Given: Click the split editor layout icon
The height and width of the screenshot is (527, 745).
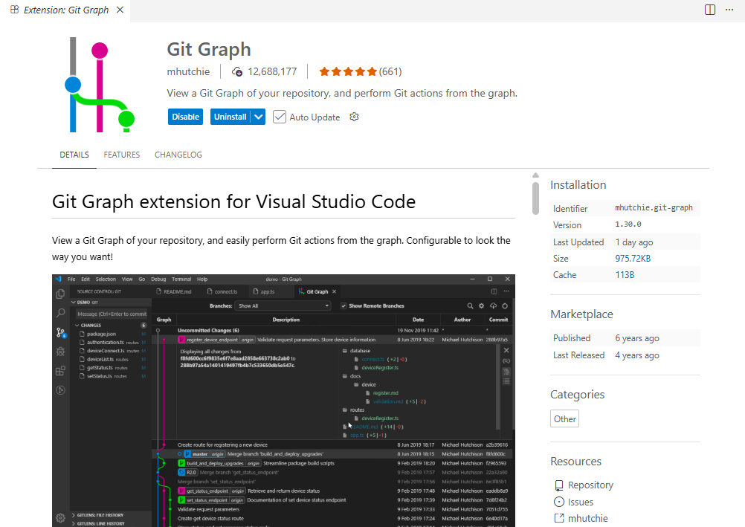Looking at the screenshot, I should 710,10.
